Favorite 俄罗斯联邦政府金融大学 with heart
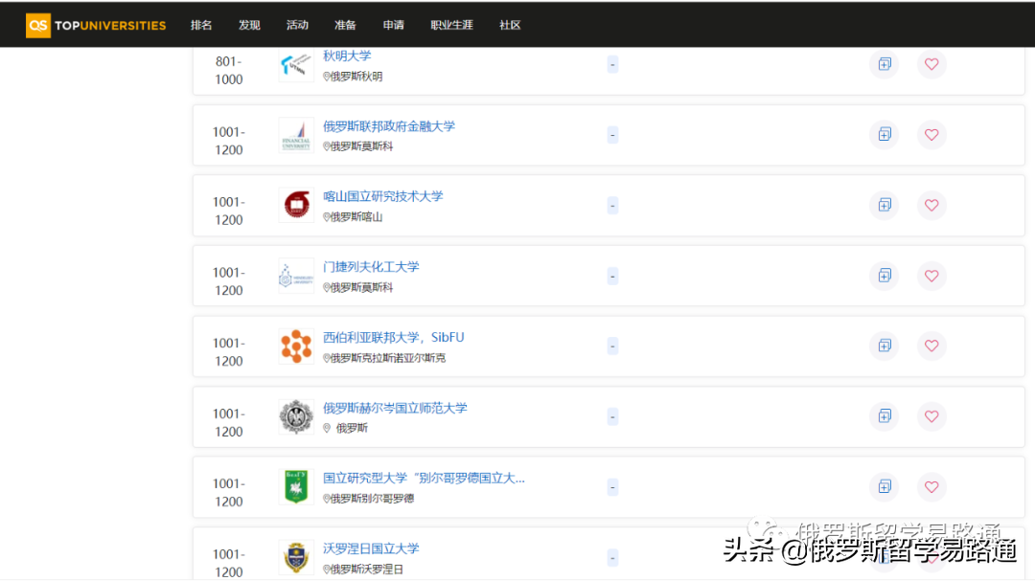The width and height of the screenshot is (1035, 581). click(931, 135)
